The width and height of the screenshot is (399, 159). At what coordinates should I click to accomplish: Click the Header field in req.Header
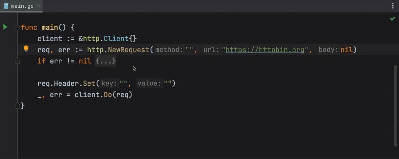point(66,84)
